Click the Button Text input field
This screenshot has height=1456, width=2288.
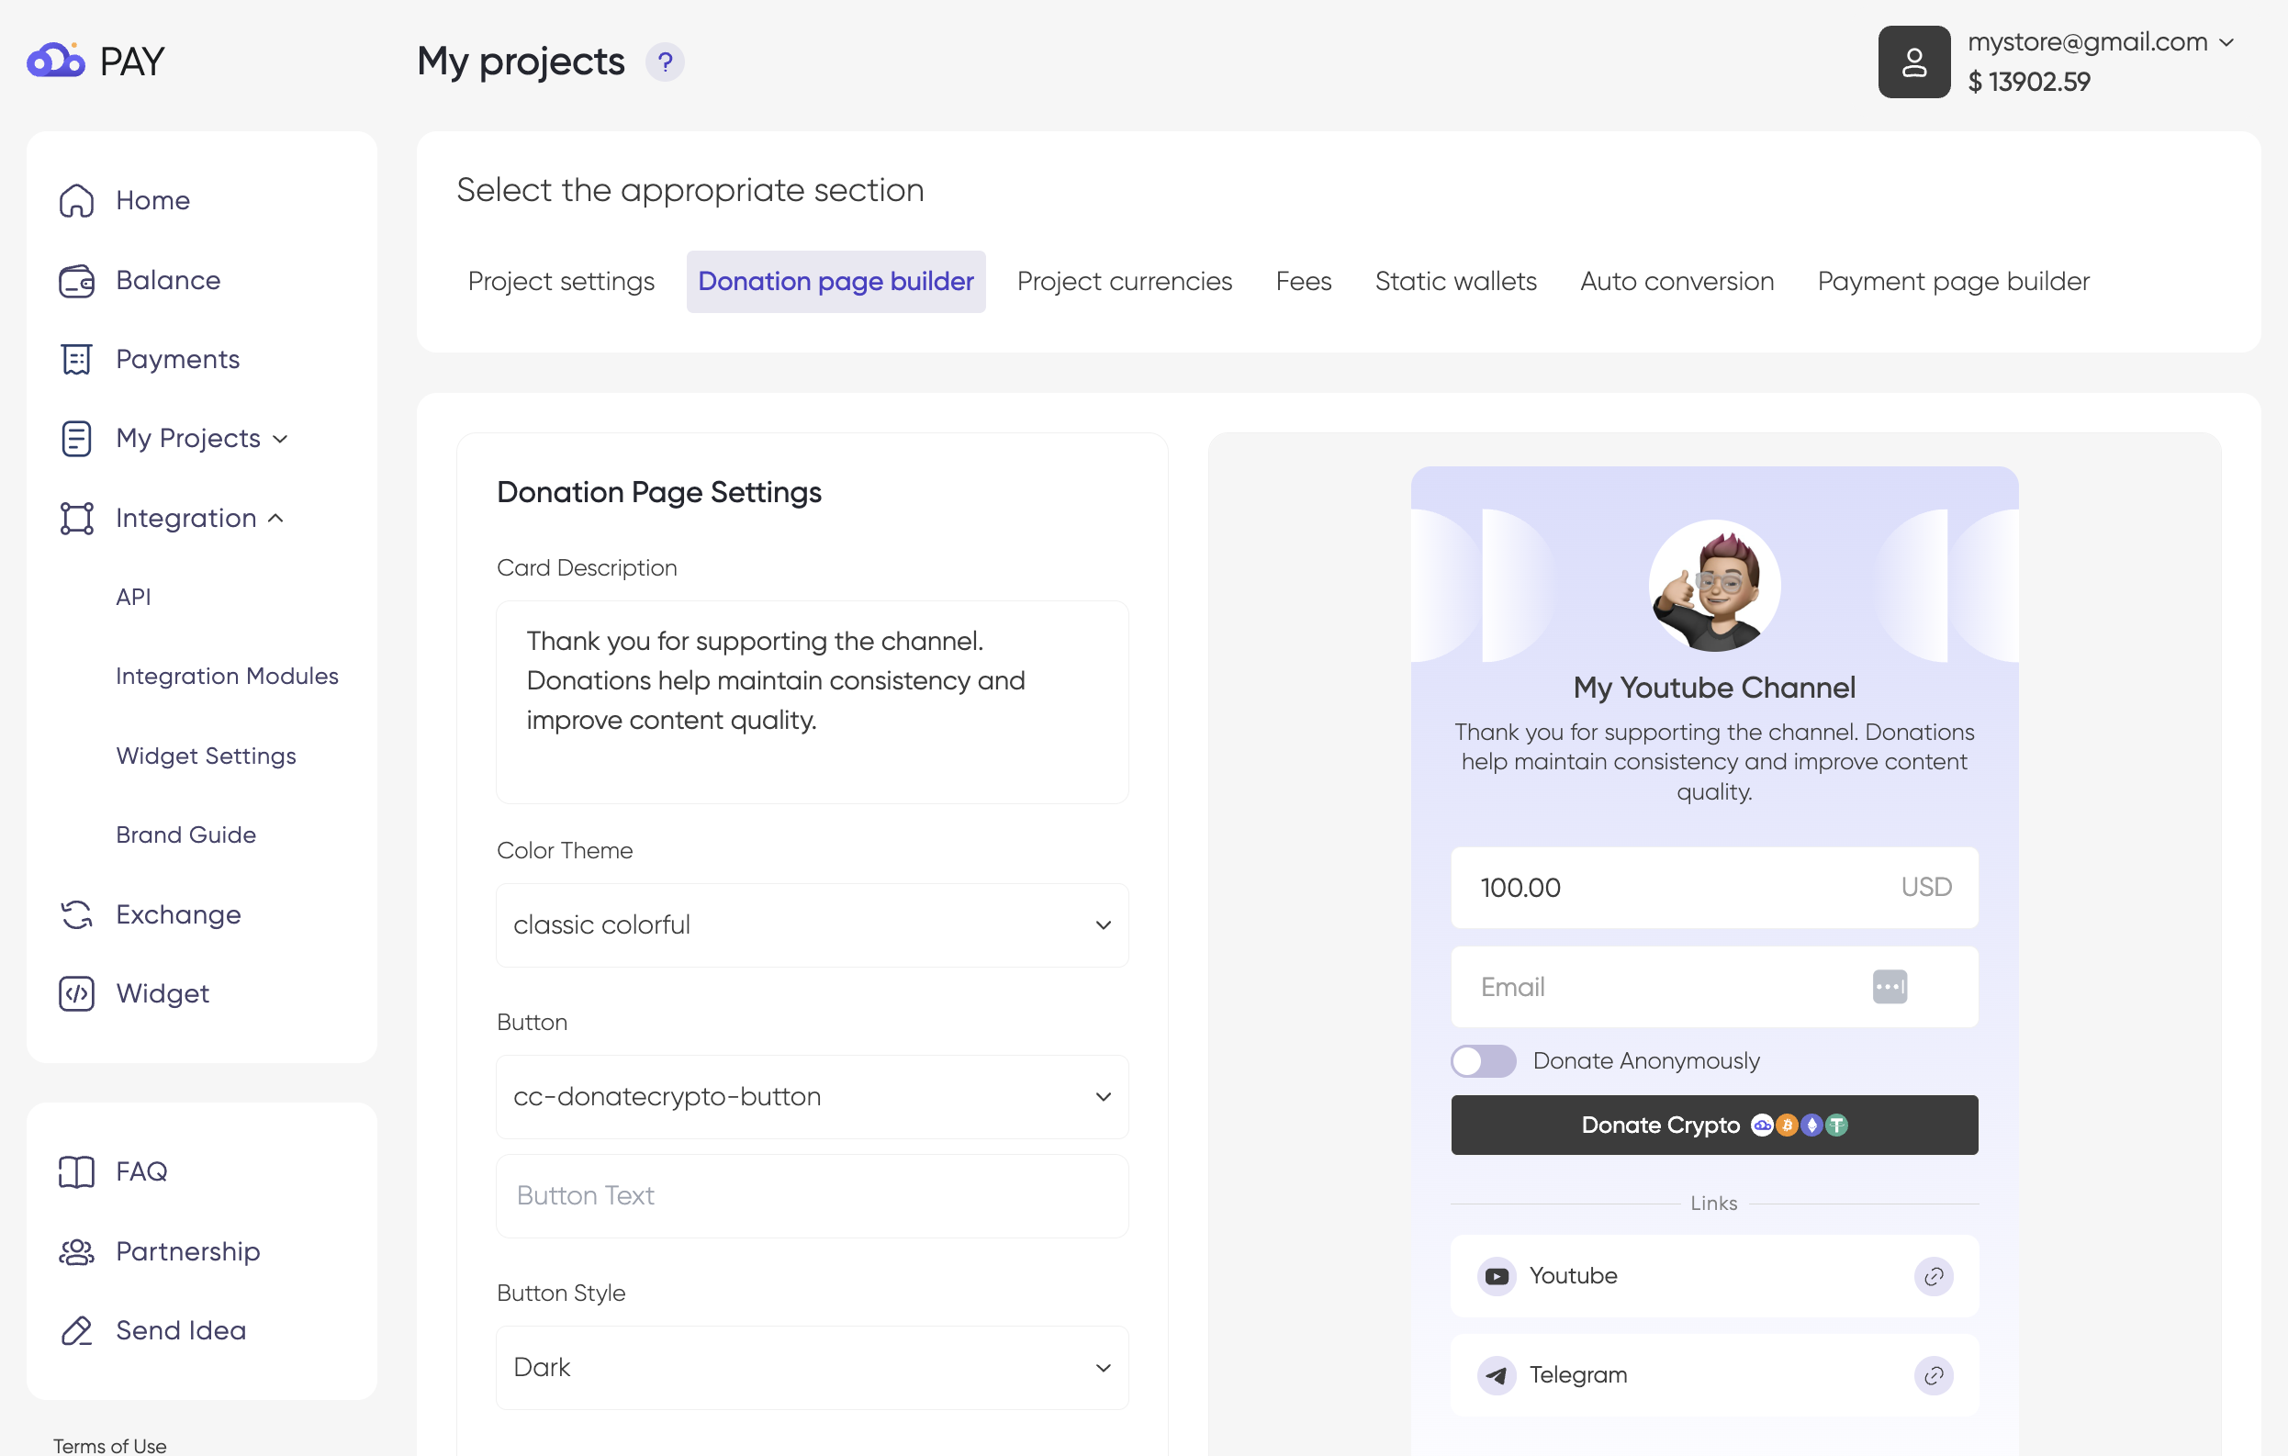tap(812, 1196)
